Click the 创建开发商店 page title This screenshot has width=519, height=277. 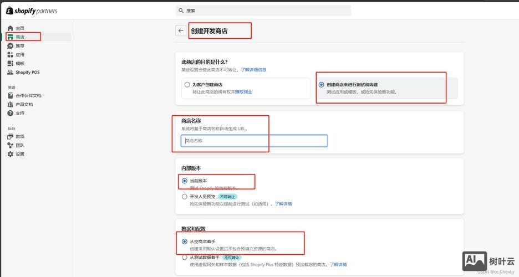(209, 31)
